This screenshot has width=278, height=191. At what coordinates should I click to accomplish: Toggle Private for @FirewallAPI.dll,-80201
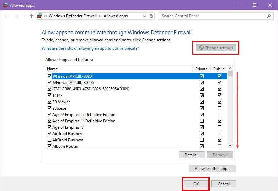point(202,76)
